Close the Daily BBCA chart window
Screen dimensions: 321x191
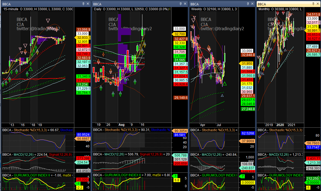185,4
